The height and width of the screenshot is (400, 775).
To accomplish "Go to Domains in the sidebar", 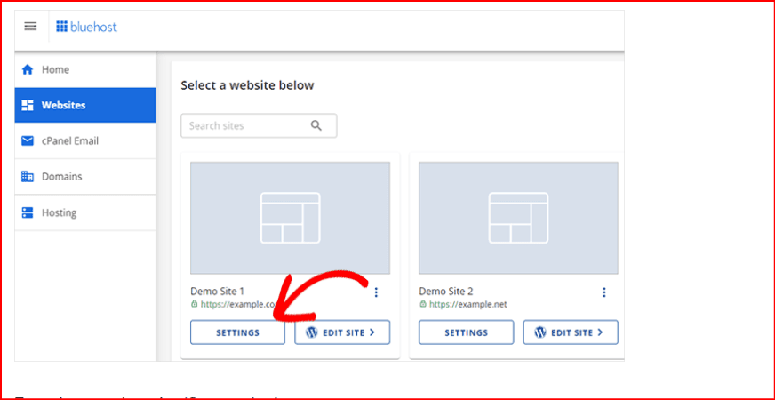I will point(61,177).
